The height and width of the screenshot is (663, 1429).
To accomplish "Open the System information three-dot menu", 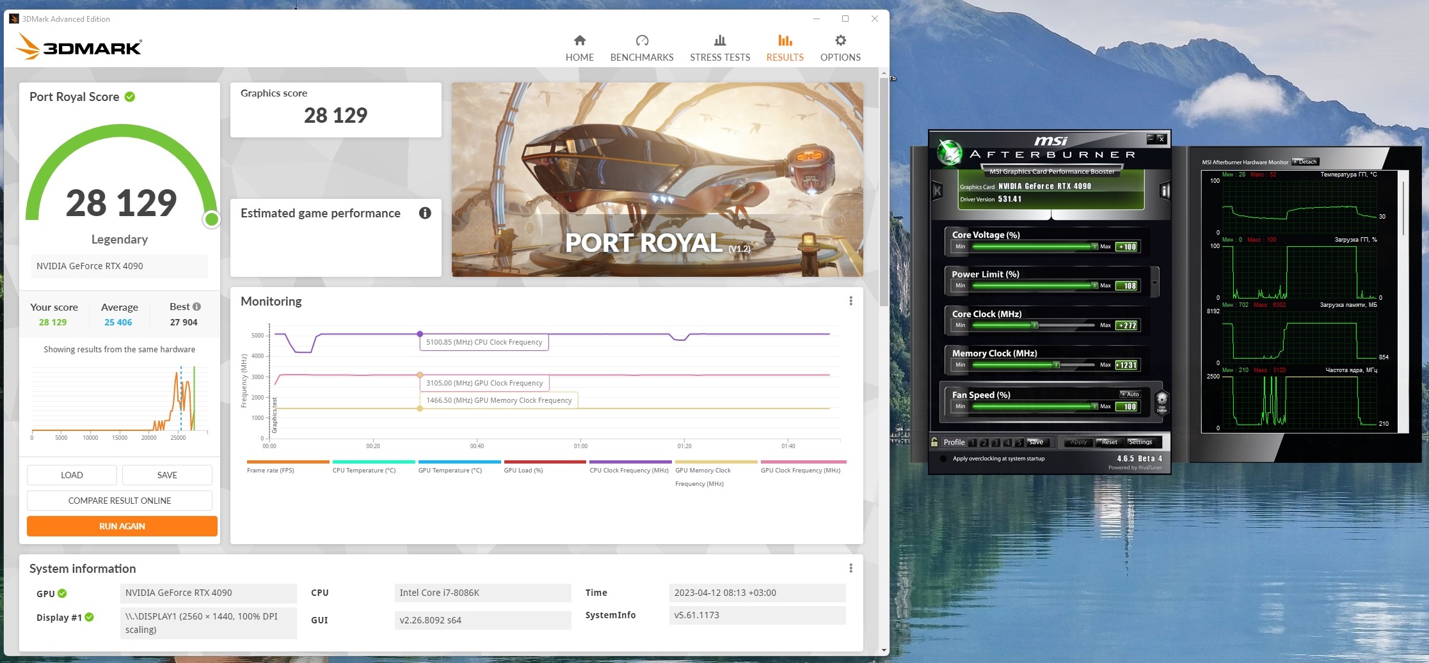I will point(850,568).
